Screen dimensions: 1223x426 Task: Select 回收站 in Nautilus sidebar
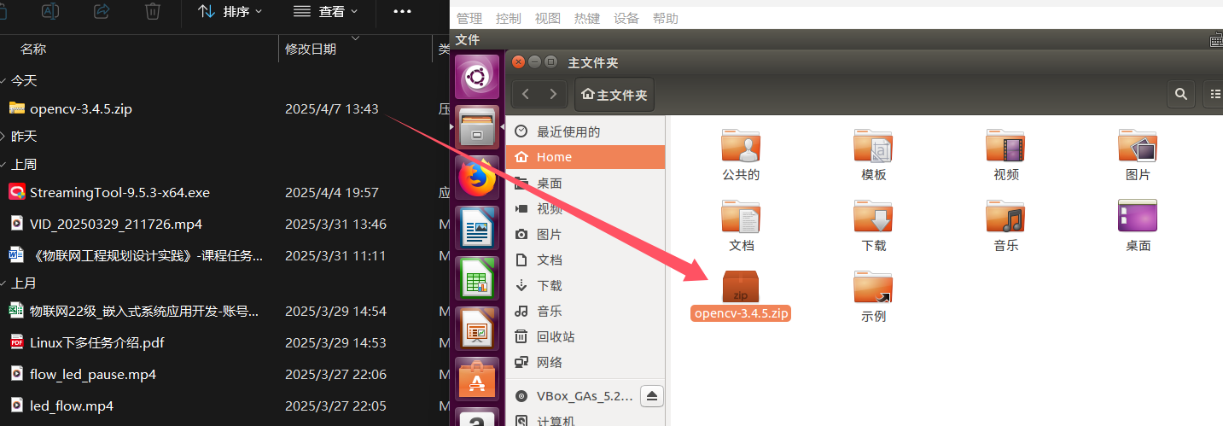[x=585, y=336]
